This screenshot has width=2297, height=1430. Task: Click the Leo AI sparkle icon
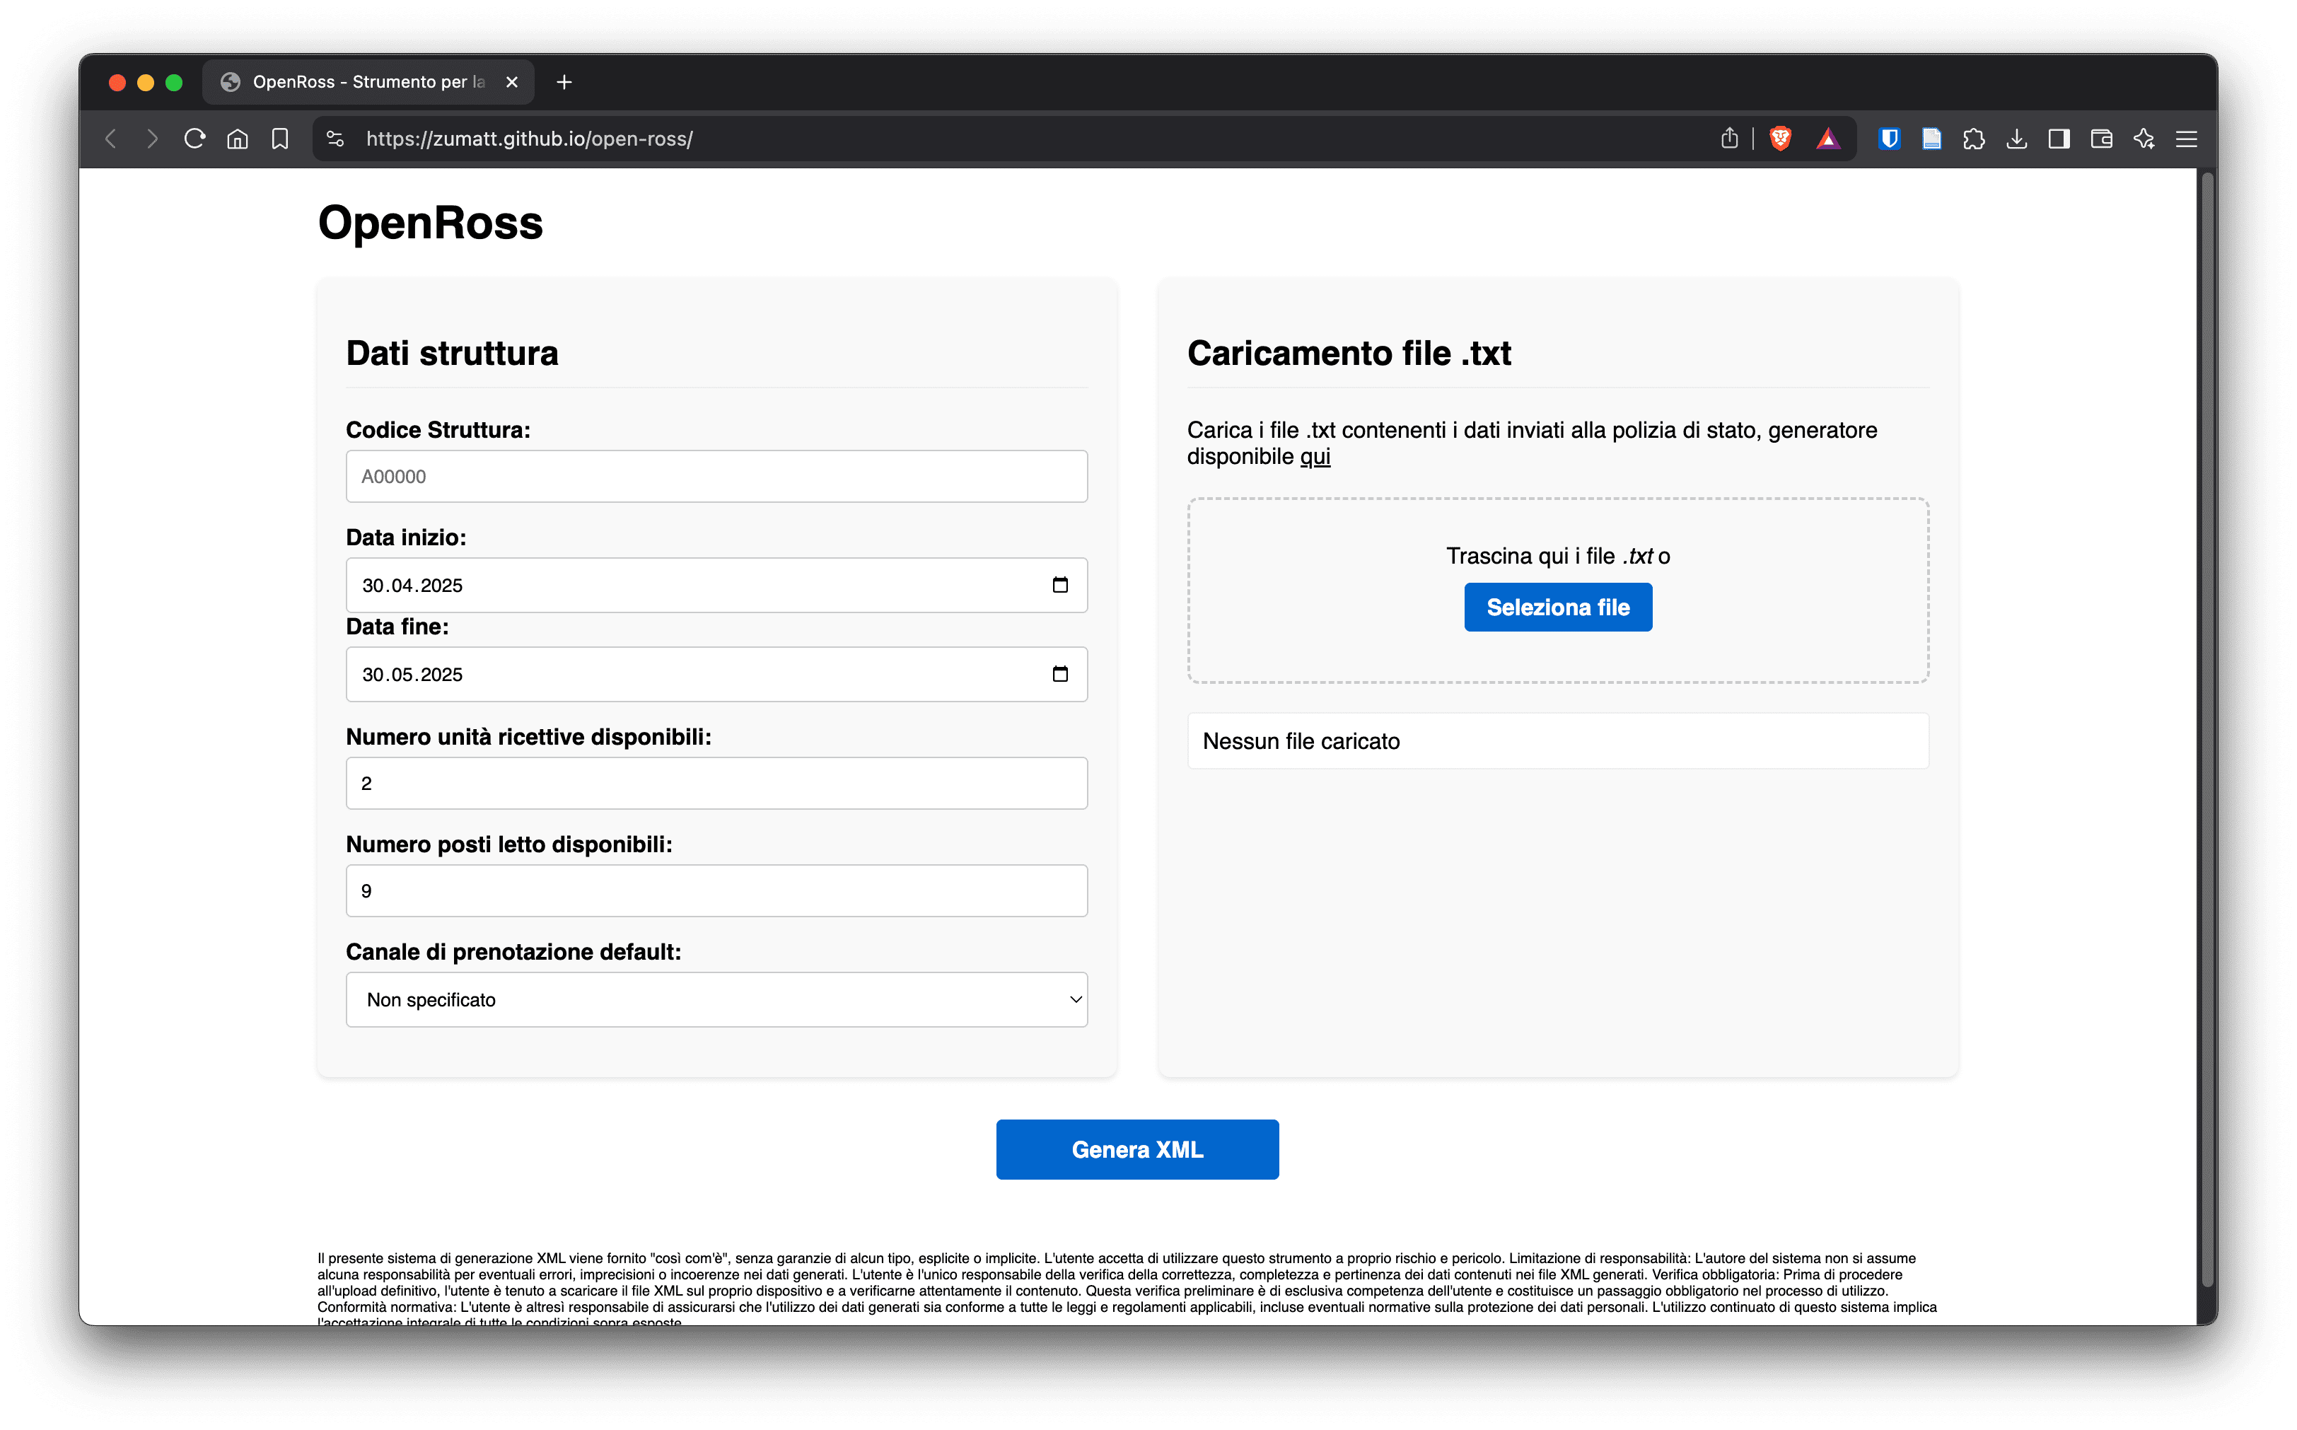[2144, 139]
